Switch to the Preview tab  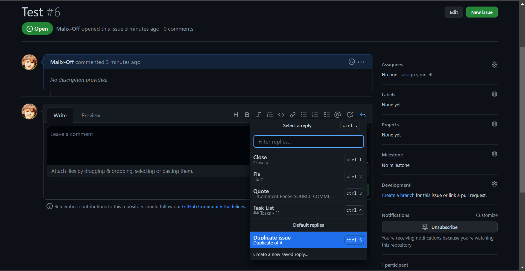coord(91,115)
